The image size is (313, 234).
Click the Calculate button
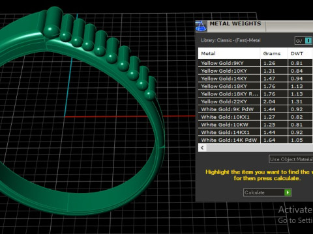click(267, 192)
